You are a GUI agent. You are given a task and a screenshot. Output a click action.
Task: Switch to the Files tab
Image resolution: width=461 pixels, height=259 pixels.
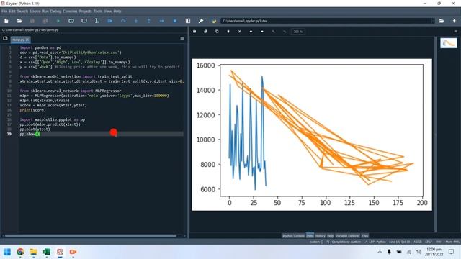click(365, 236)
